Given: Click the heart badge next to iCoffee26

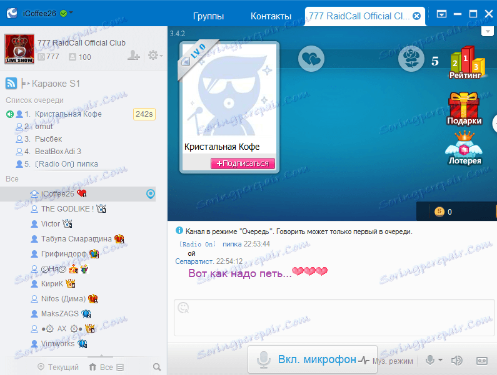Looking at the screenshot, I should (x=82, y=193).
